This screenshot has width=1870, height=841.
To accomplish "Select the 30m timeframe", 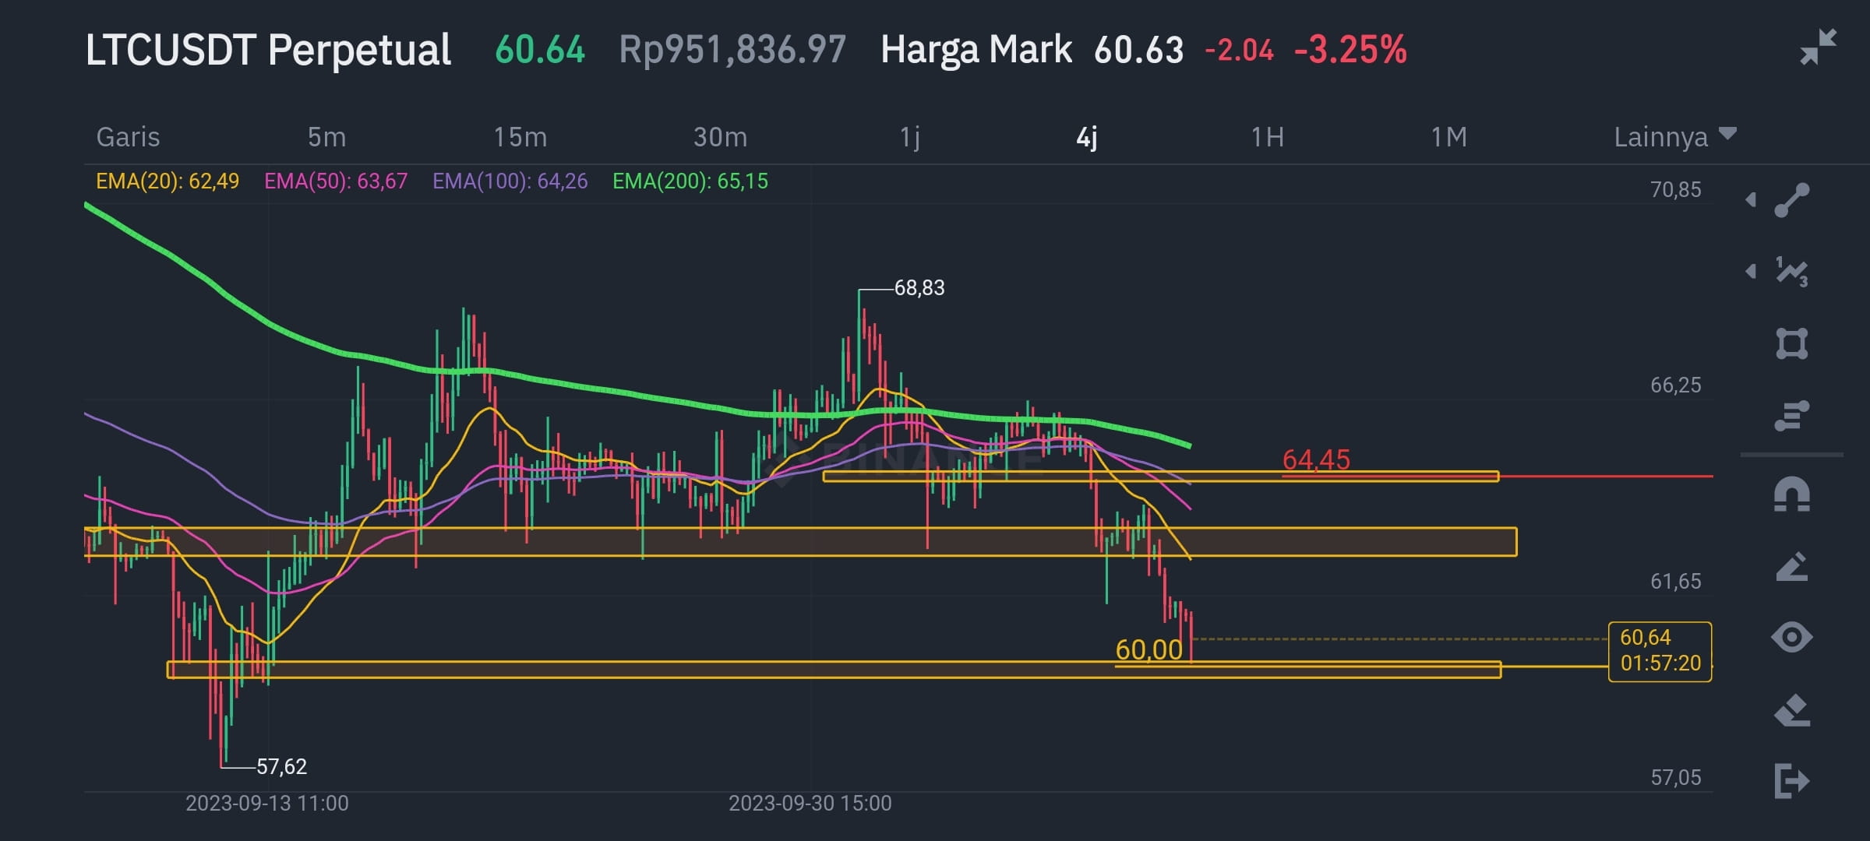I will pyautogui.click(x=720, y=137).
